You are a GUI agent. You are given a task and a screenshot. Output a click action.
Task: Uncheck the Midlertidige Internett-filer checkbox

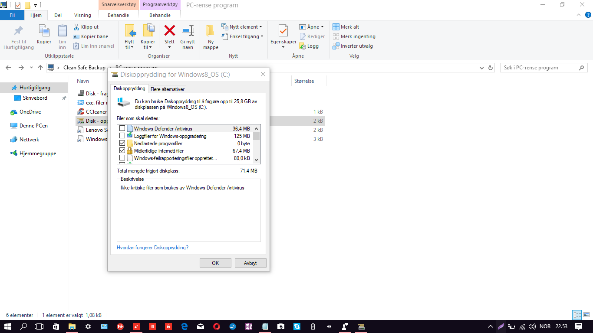pyautogui.click(x=122, y=150)
